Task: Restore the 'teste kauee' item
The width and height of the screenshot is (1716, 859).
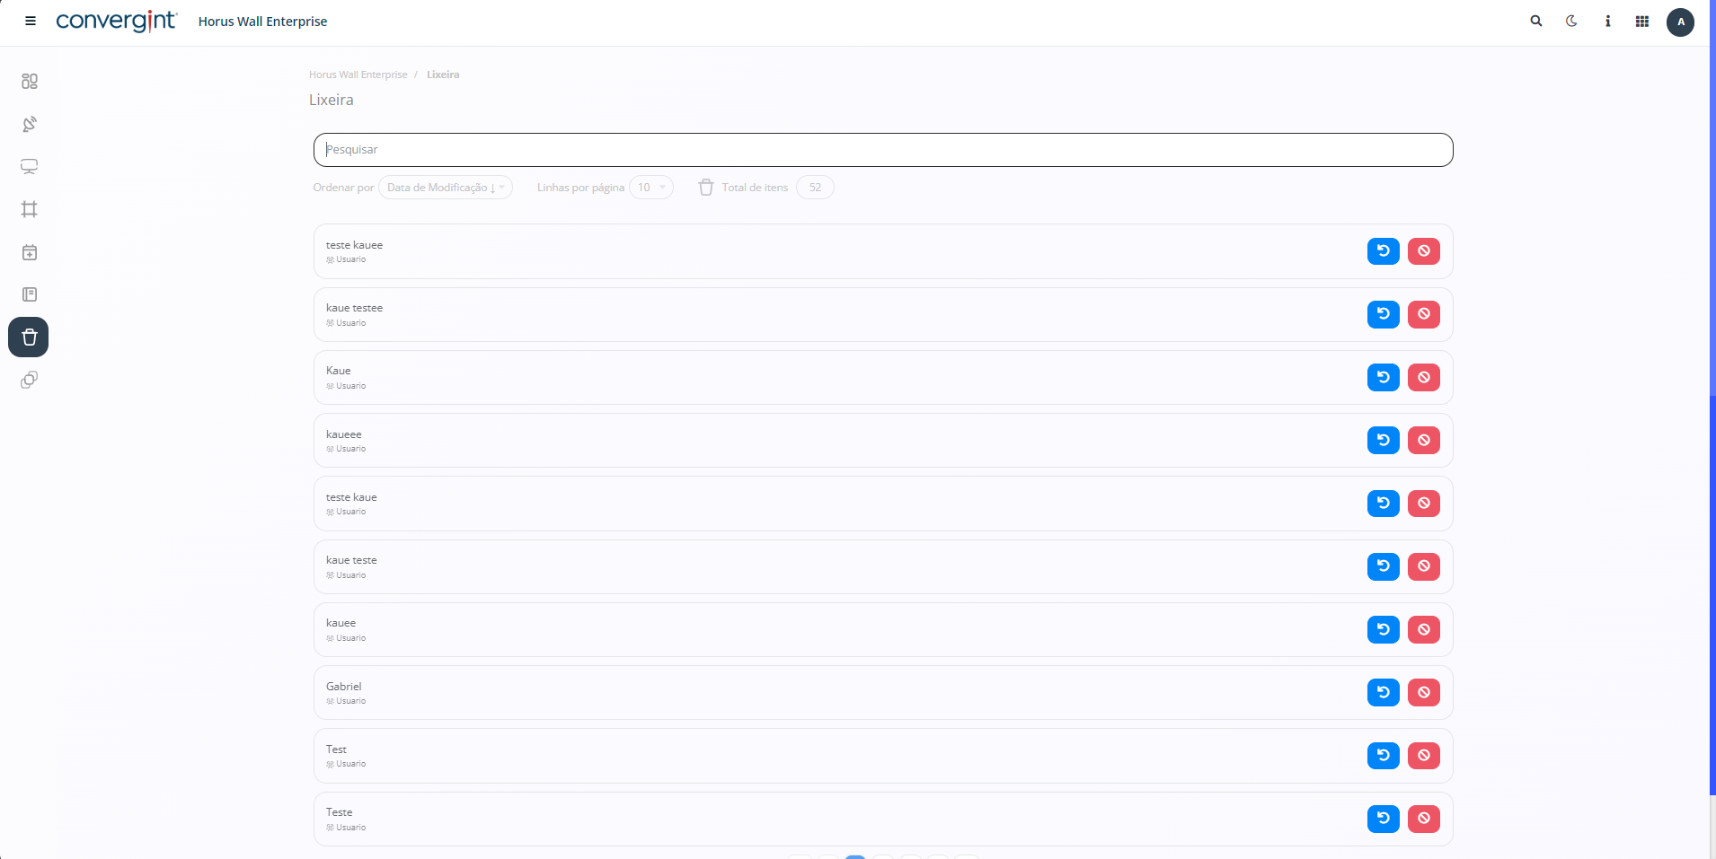Action: [x=1383, y=251]
